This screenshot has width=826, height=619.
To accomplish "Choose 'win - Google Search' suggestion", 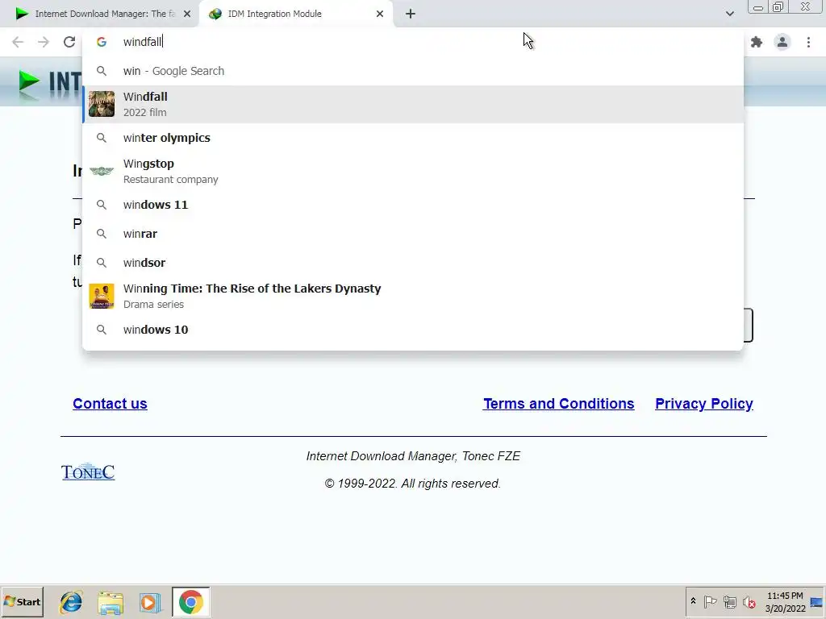I will click(413, 71).
